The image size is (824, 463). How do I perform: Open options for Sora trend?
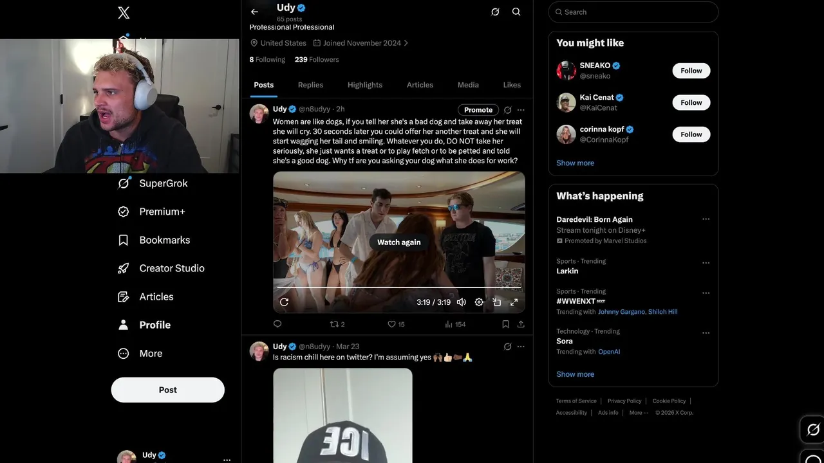706,333
